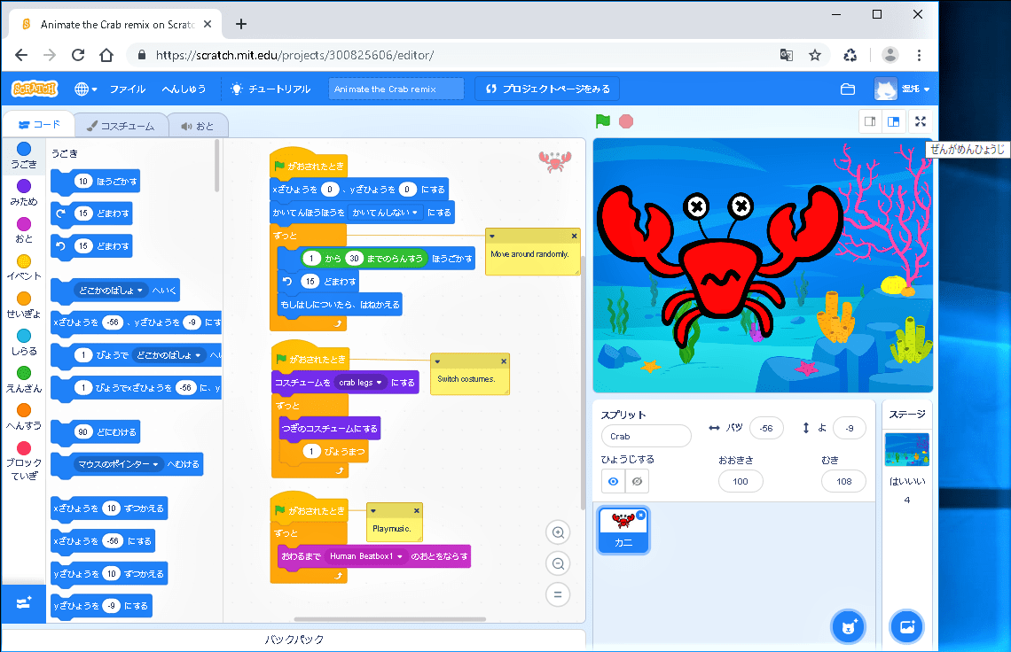Open the へんしゅう menu
This screenshot has width=1011, height=652.
point(184,89)
